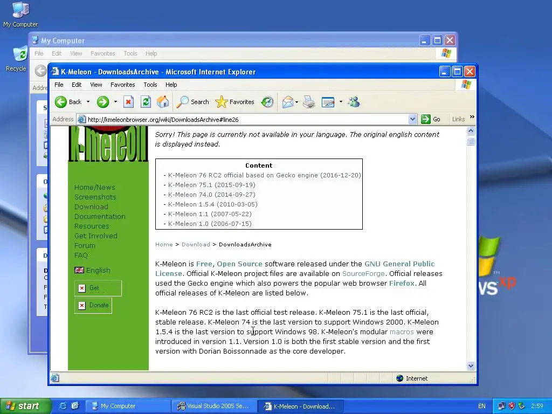
Task: Click the EN language indicator in taskbar
Action: point(481,406)
